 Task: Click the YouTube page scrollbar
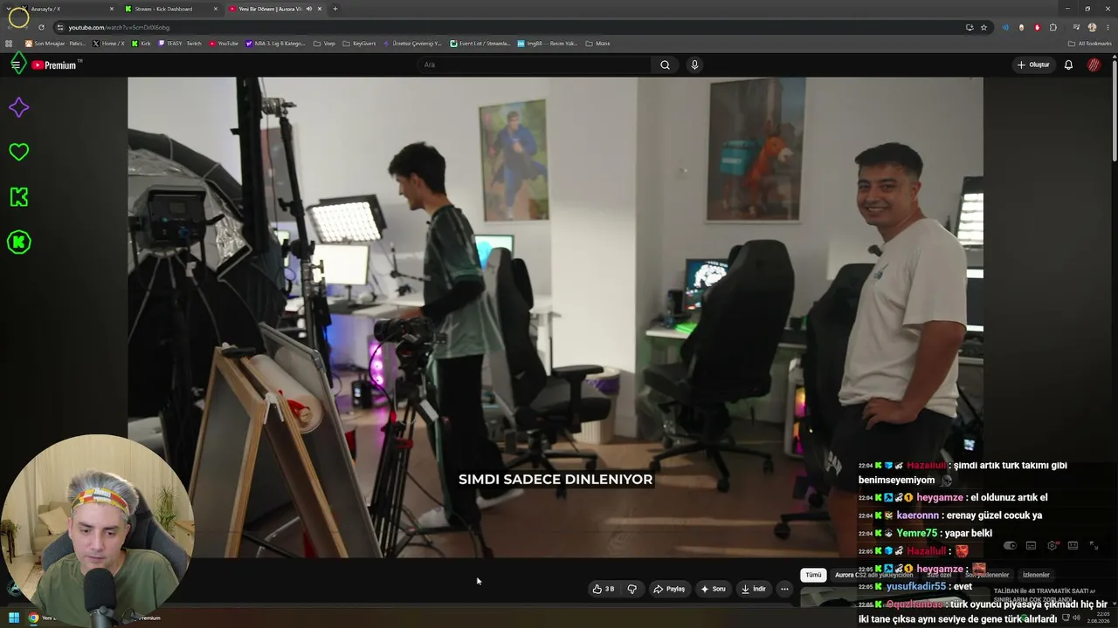(1115, 109)
